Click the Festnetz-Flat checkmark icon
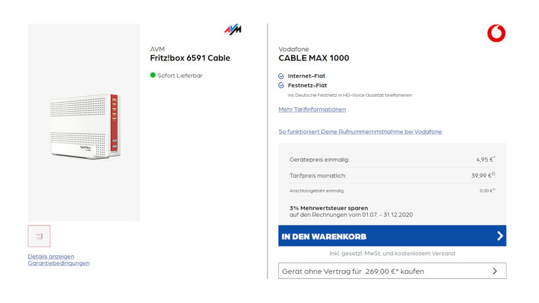The width and height of the screenshot is (539, 303). pos(281,86)
